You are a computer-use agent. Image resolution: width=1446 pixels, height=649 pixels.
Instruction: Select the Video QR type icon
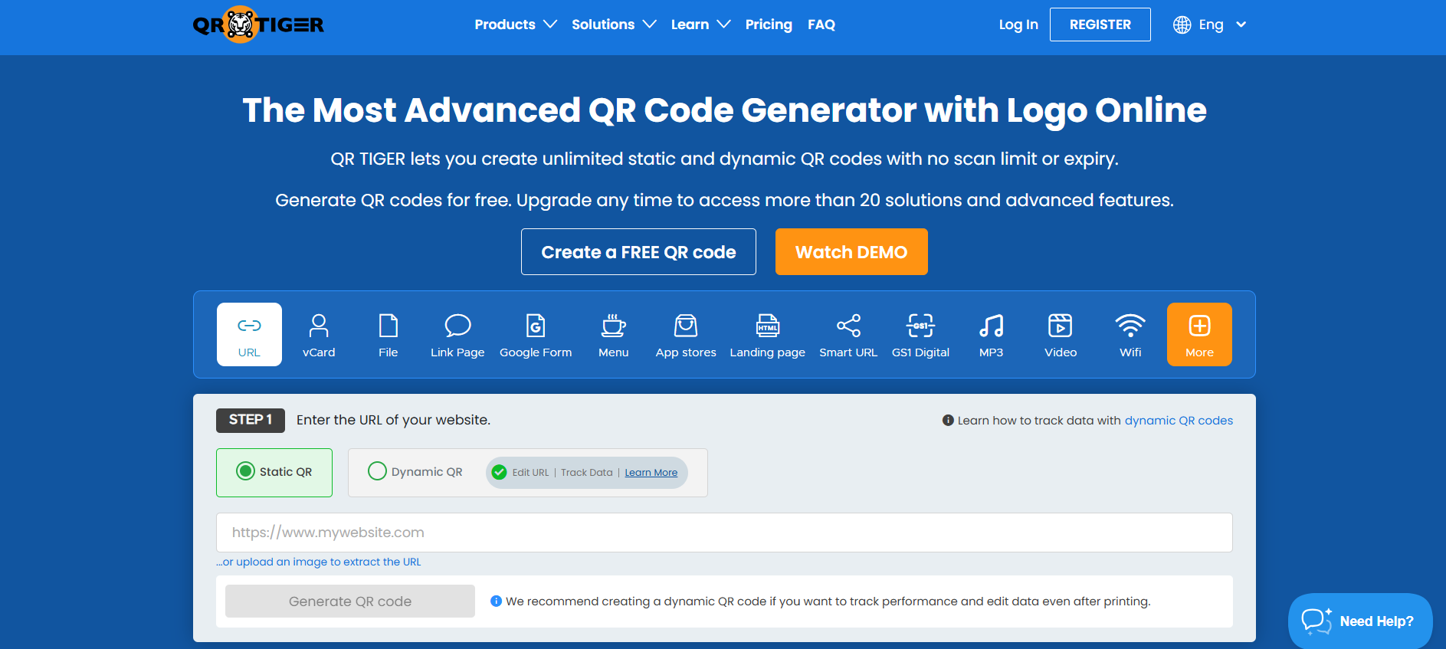[x=1061, y=326]
